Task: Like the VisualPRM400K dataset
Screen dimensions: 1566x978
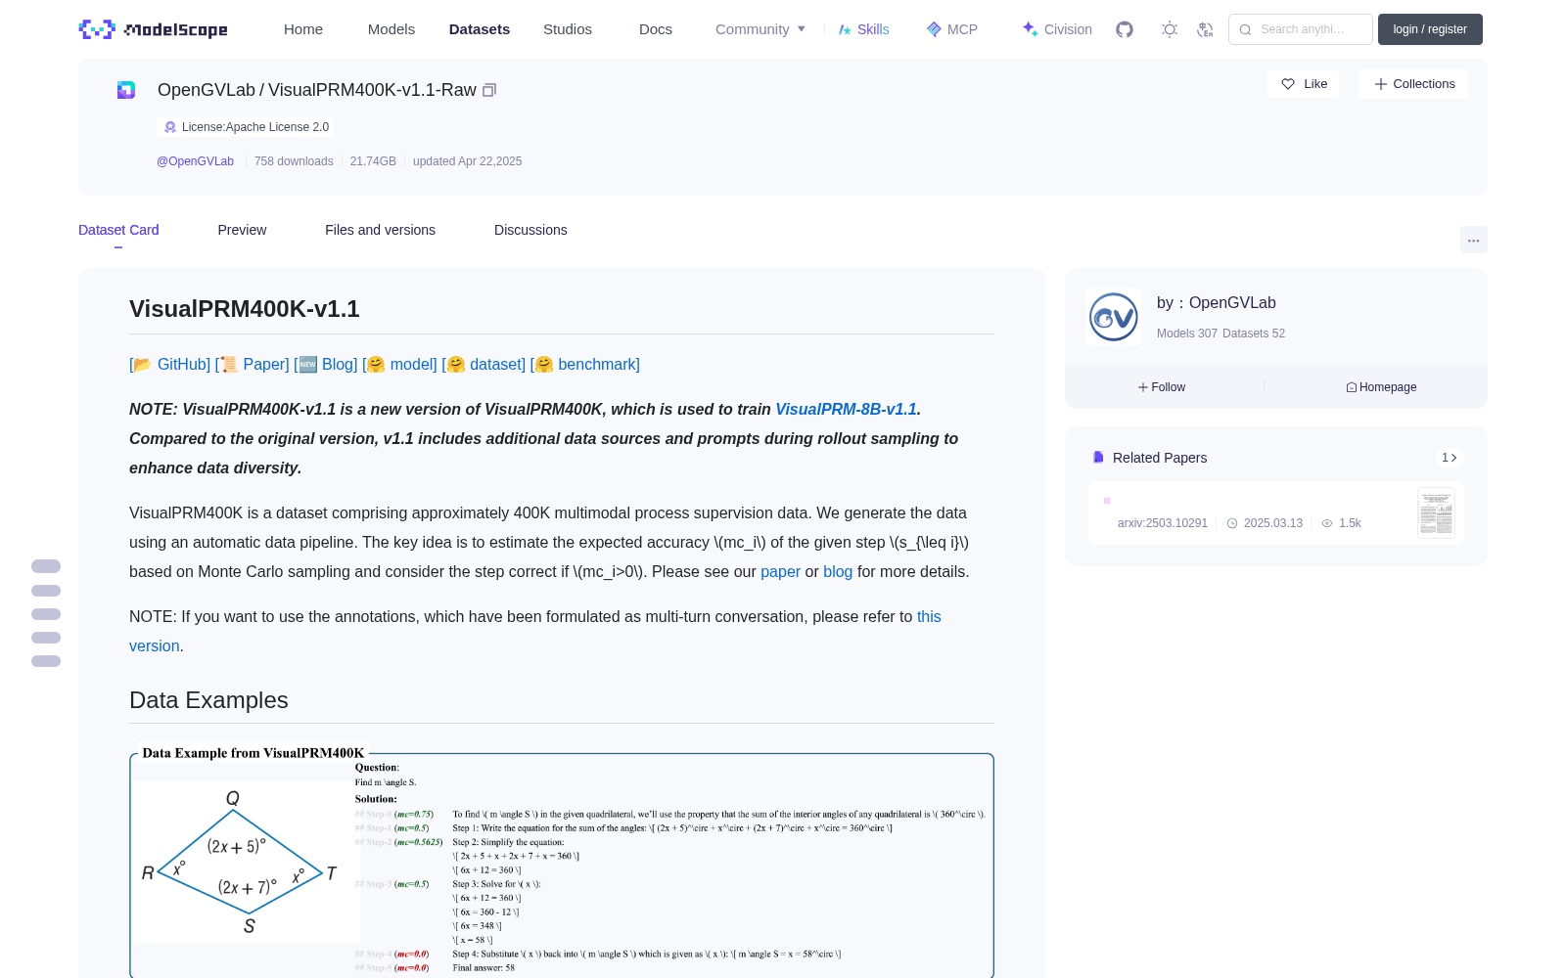Action: click(1303, 84)
